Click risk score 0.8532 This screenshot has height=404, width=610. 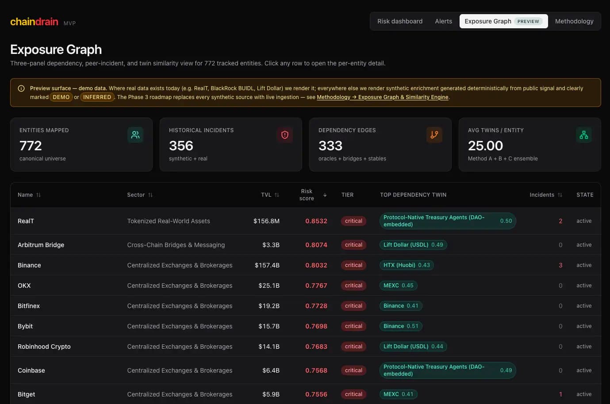pos(316,221)
